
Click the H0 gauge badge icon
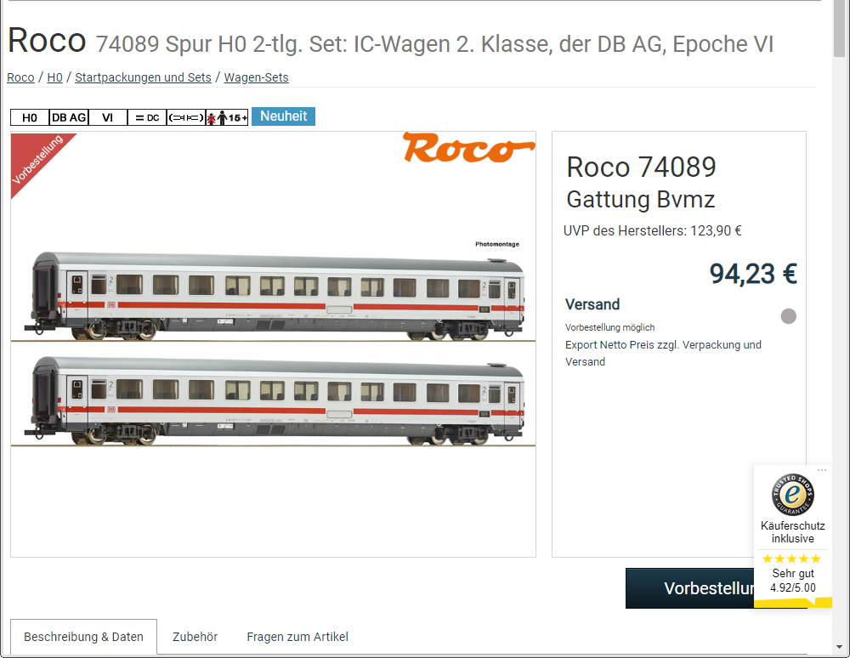click(29, 117)
